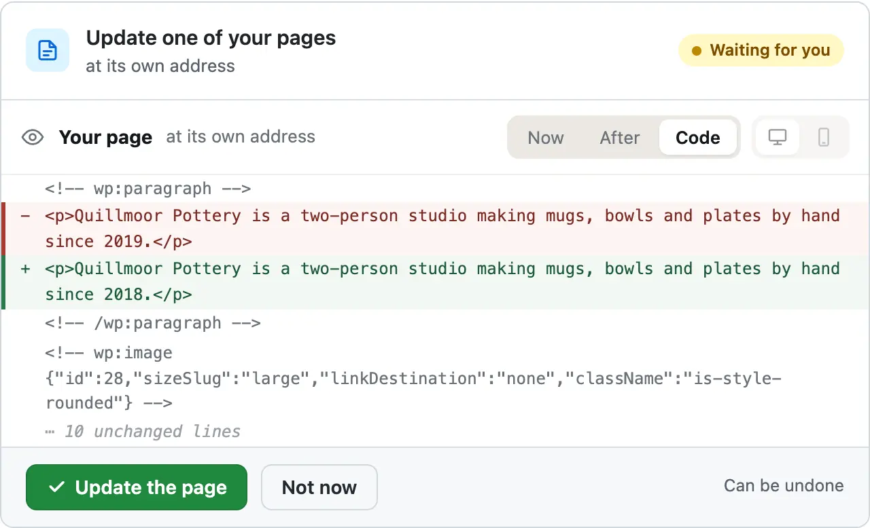Click the eye preview icon

click(x=33, y=138)
